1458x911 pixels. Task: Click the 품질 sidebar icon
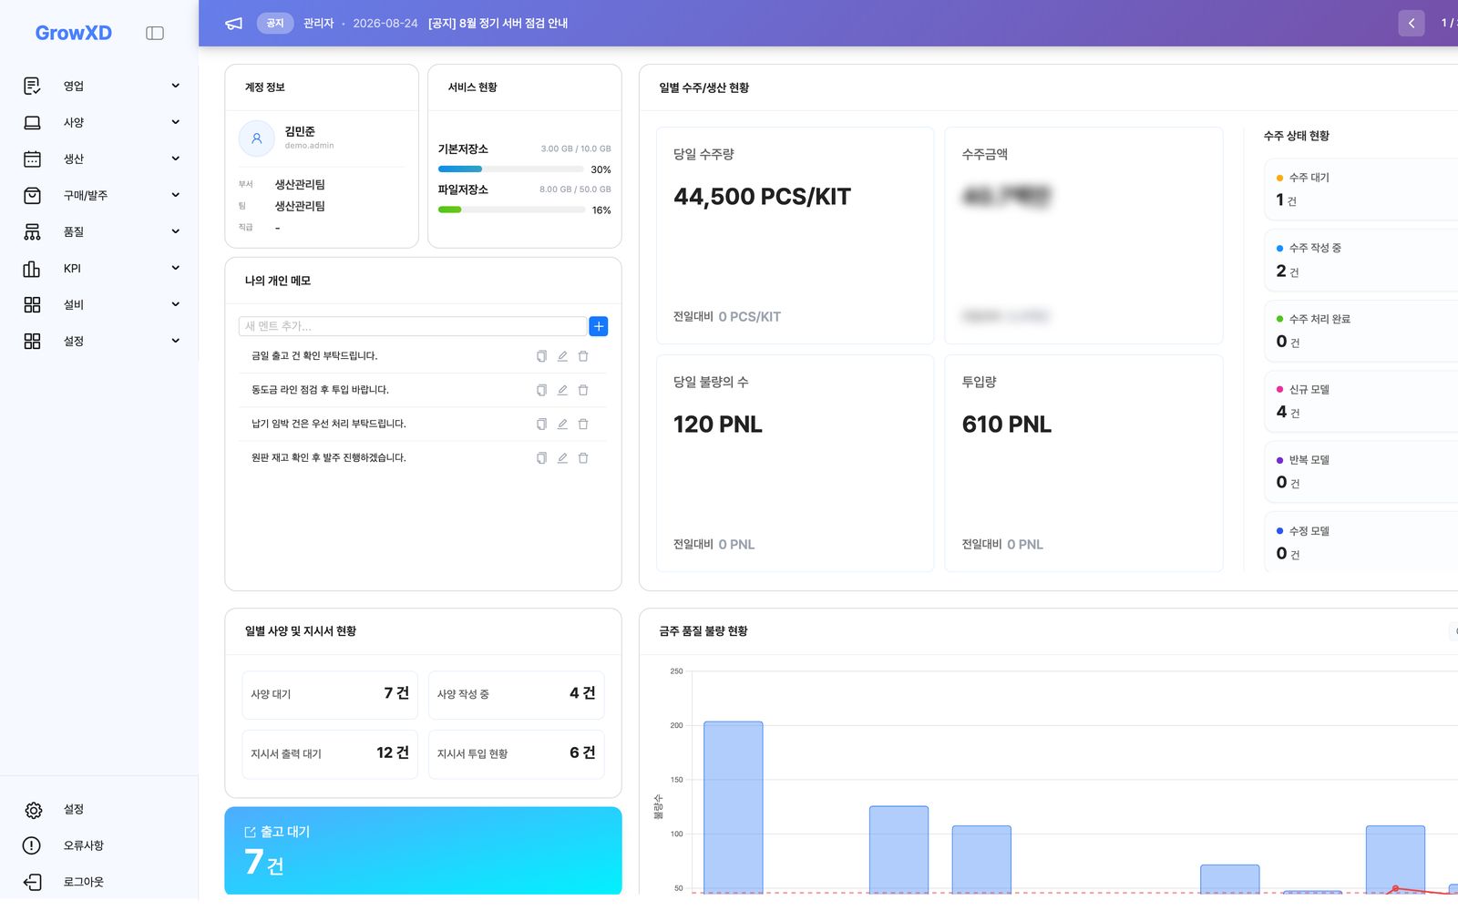tap(32, 231)
